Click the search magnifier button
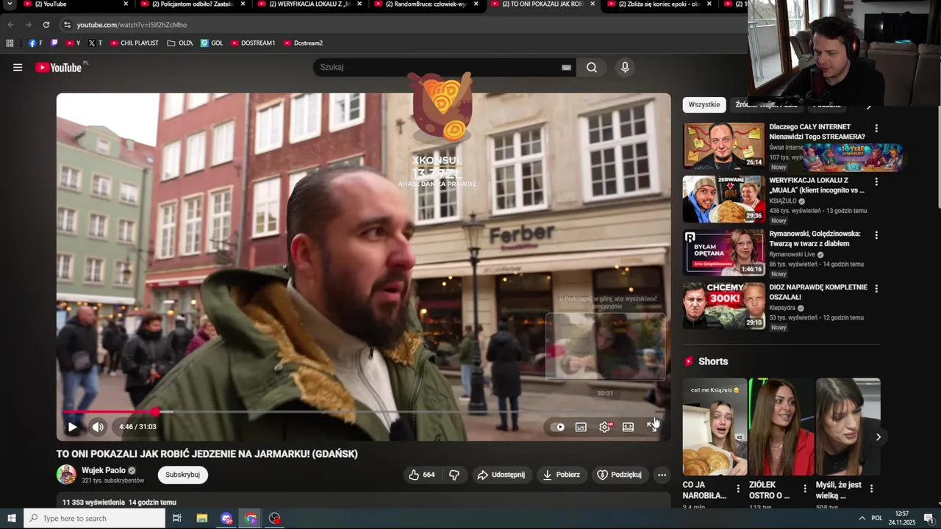This screenshot has height=529, width=941. [x=592, y=68]
